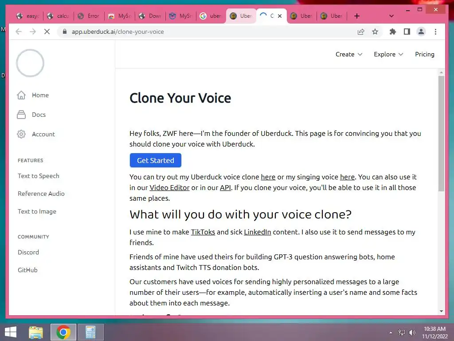The width and height of the screenshot is (454, 341).
Task: Close the current loading tab
Action: (x=280, y=16)
